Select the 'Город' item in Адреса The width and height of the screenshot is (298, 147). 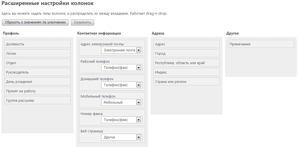(187, 53)
